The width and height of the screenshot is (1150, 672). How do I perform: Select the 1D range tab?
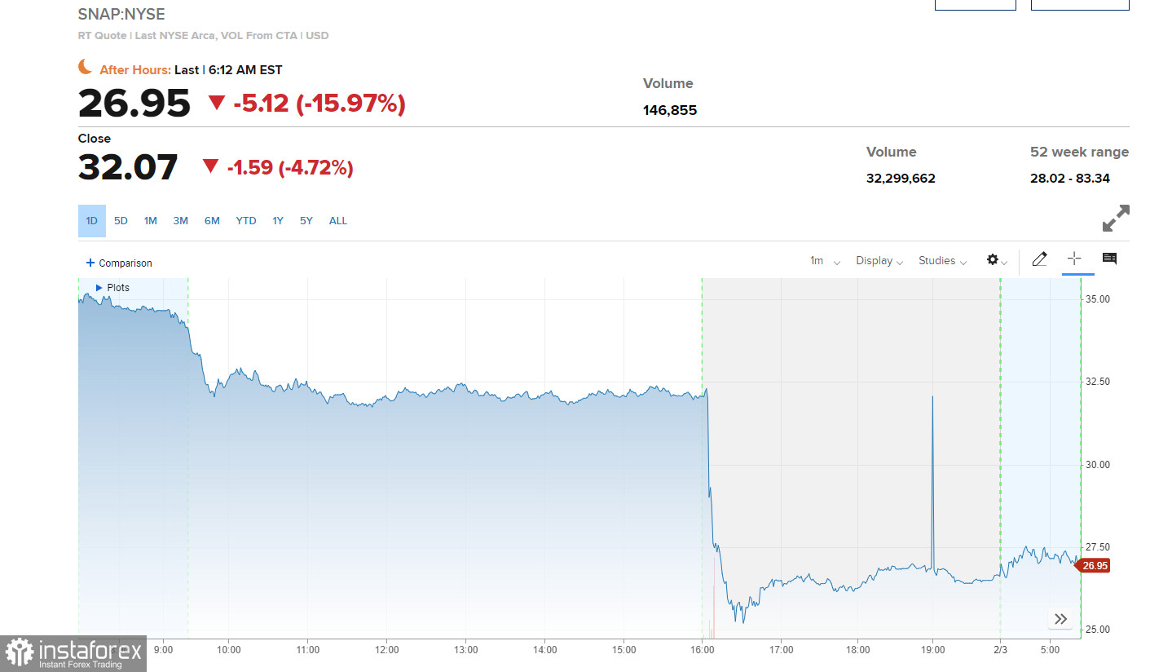tap(92, 221)
